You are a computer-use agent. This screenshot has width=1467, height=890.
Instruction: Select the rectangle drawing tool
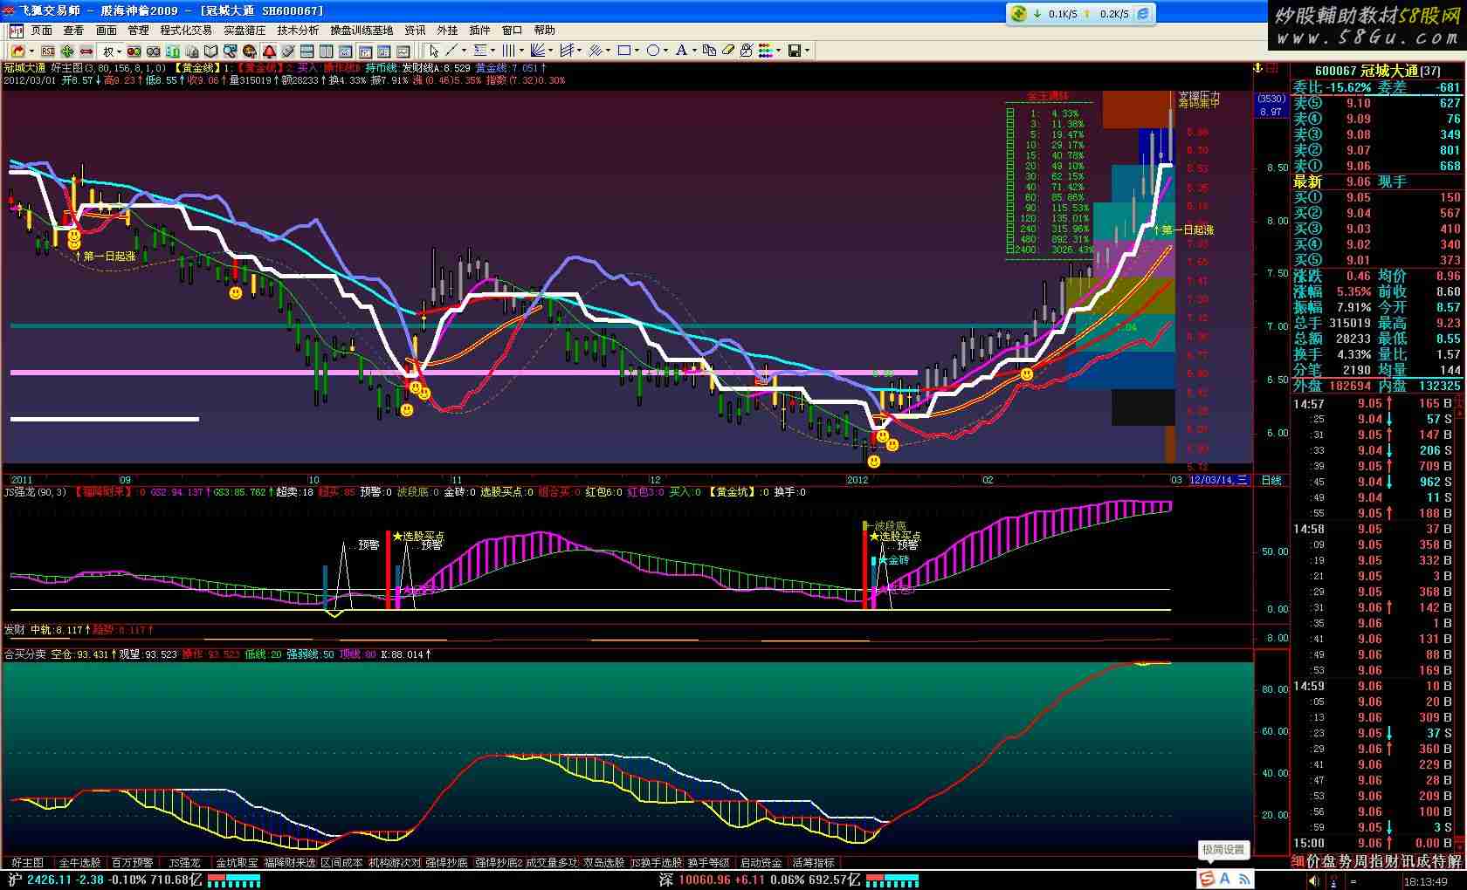coord(623,51)
